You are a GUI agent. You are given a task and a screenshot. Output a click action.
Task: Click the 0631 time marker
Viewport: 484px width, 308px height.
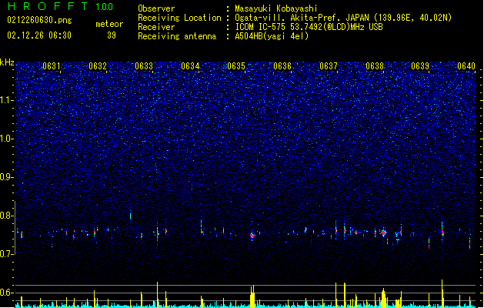coord(52,66)
